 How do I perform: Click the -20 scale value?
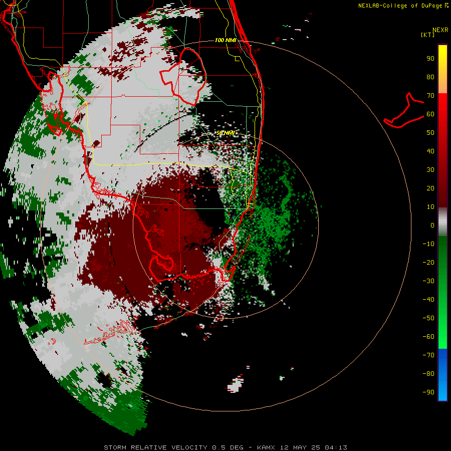(x=428, y=262)
